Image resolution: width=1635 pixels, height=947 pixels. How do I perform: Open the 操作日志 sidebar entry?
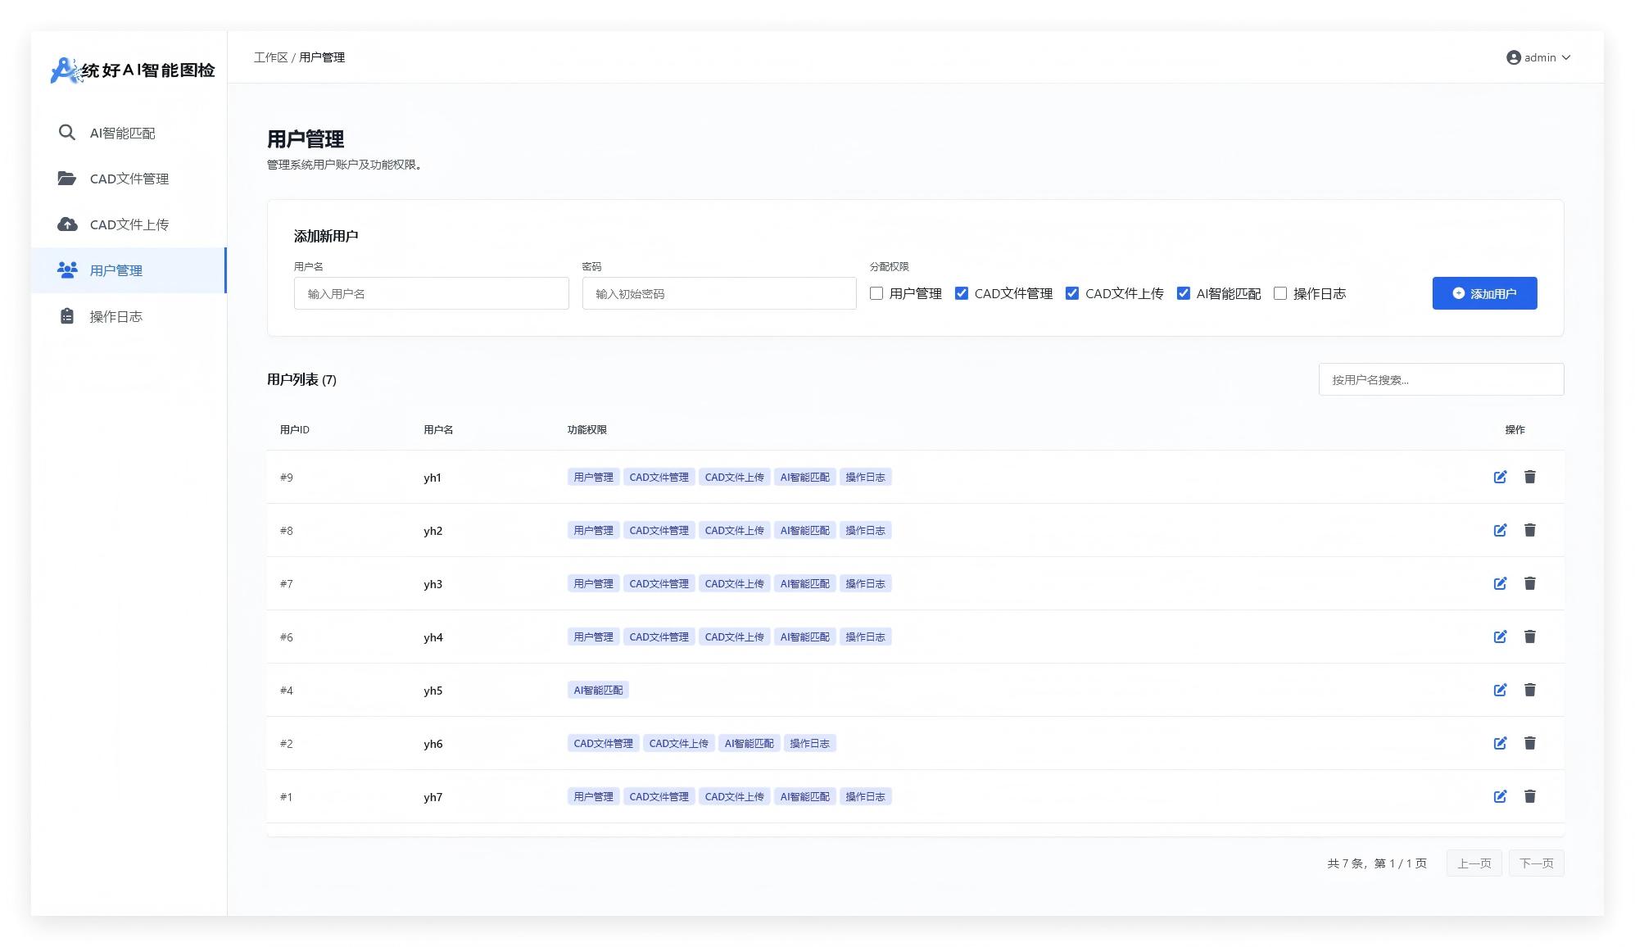[x=129, y=316]
